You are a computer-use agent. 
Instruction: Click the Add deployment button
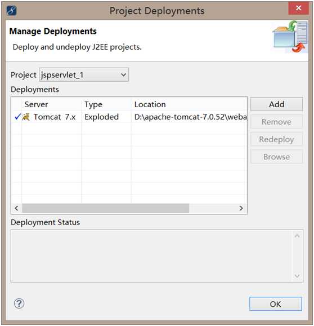click(277, 104)
